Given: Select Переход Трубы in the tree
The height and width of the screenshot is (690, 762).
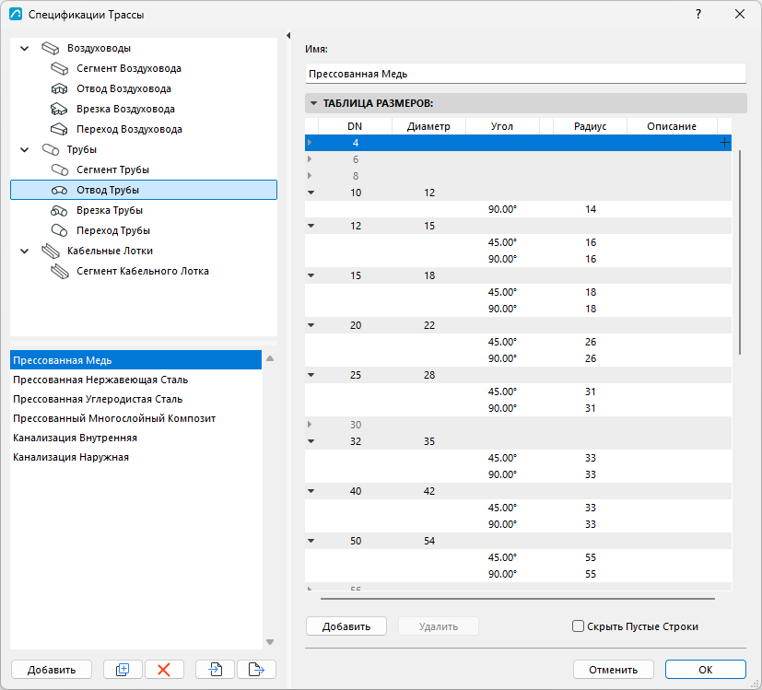Looking at the screenshot, I should 113,230.
